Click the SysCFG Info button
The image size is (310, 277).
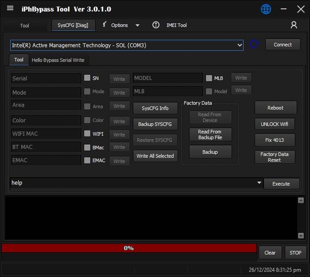[155, 108]
